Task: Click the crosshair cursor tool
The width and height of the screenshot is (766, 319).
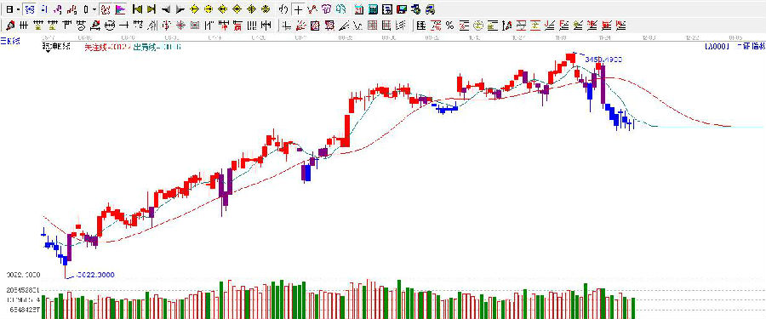Action: [298, 9]
